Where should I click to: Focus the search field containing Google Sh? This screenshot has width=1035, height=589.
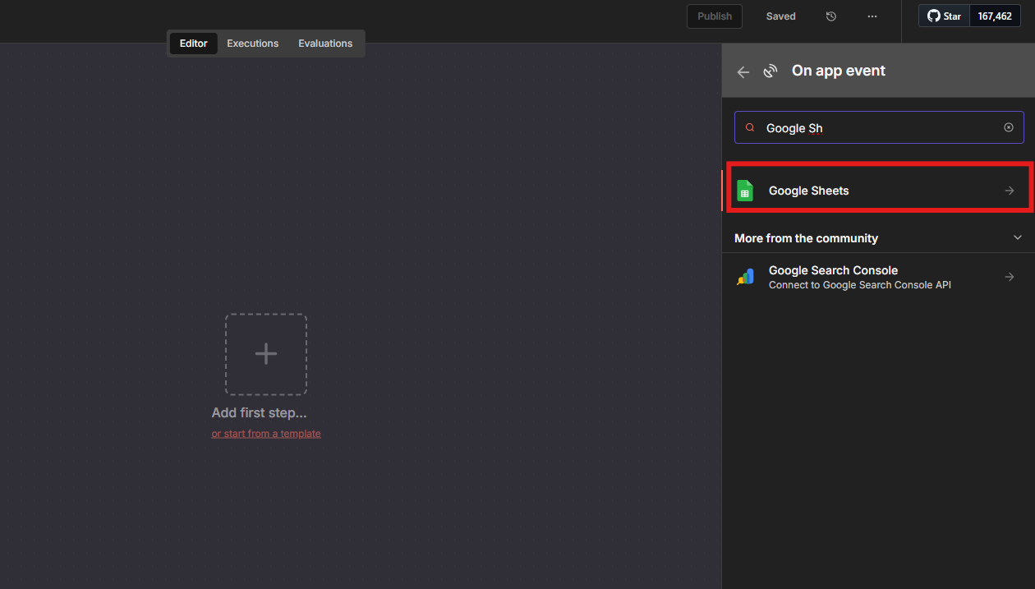click(879, 128)
